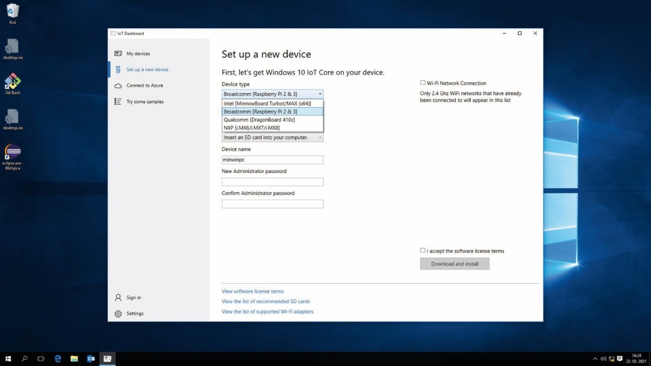
Task: Click the person icon next to Sign in
Action: pyautogui.click(x=118, y=297)
